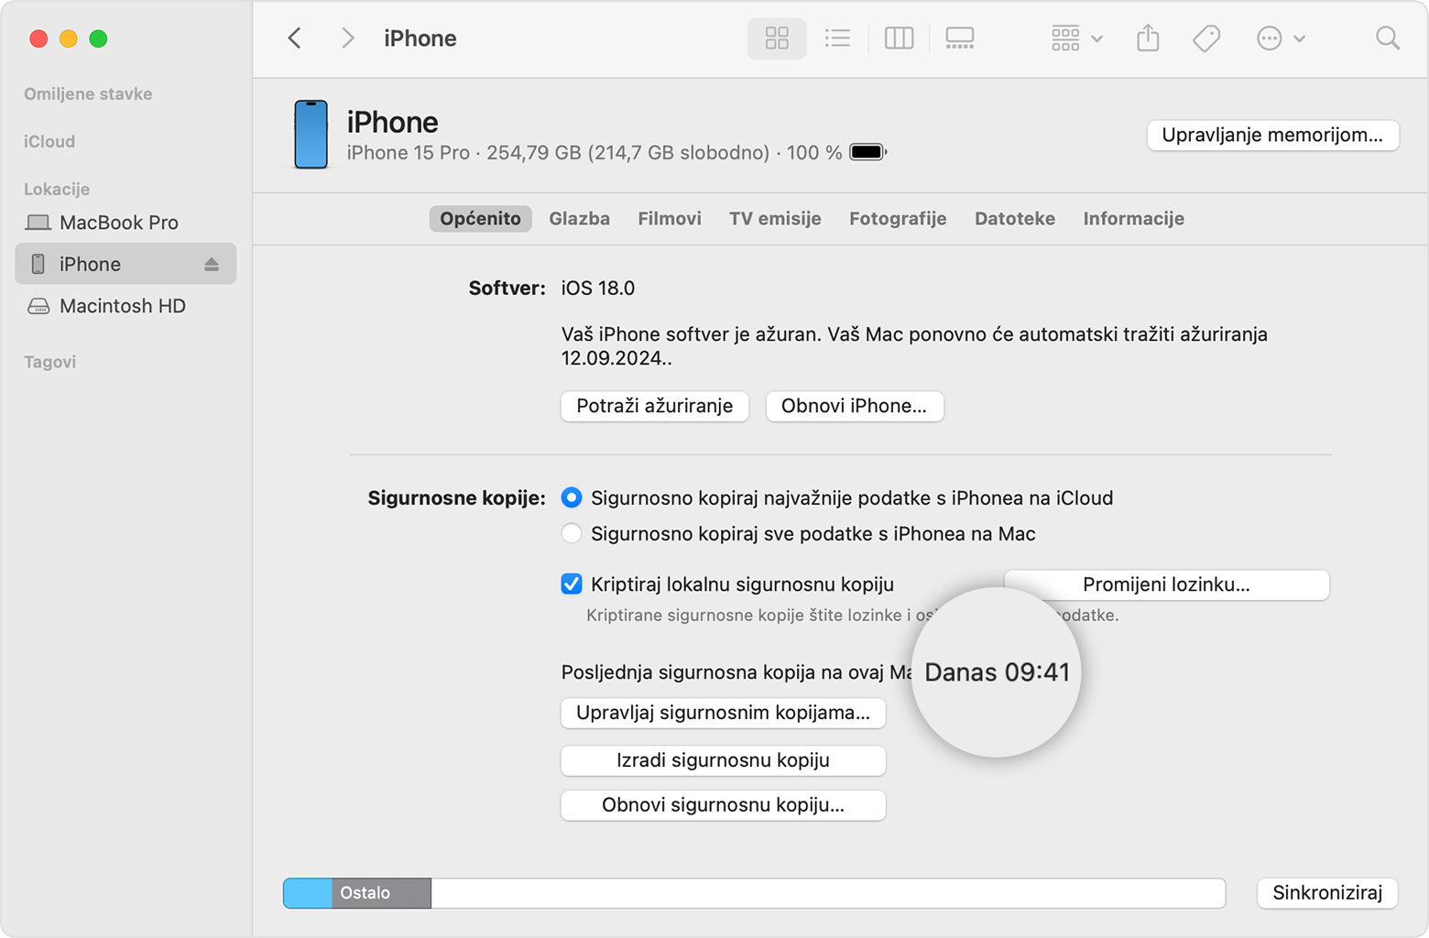Click Upravljanje memorijom button

[x=1272, y=135]
